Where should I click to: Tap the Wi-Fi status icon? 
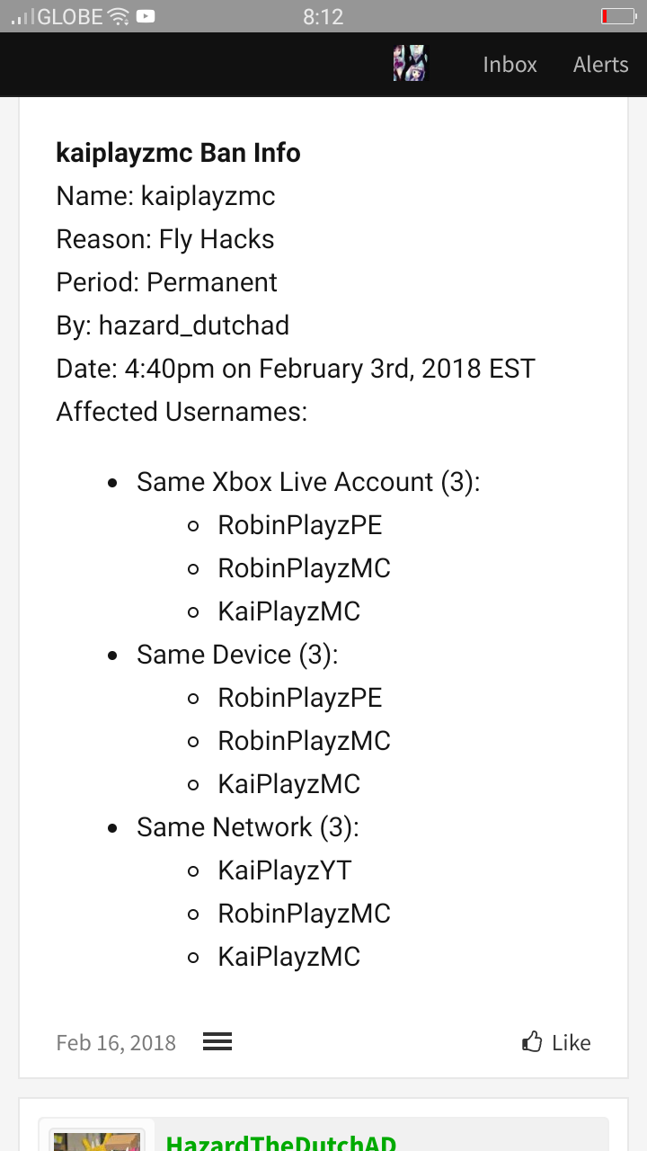point(118,16)
